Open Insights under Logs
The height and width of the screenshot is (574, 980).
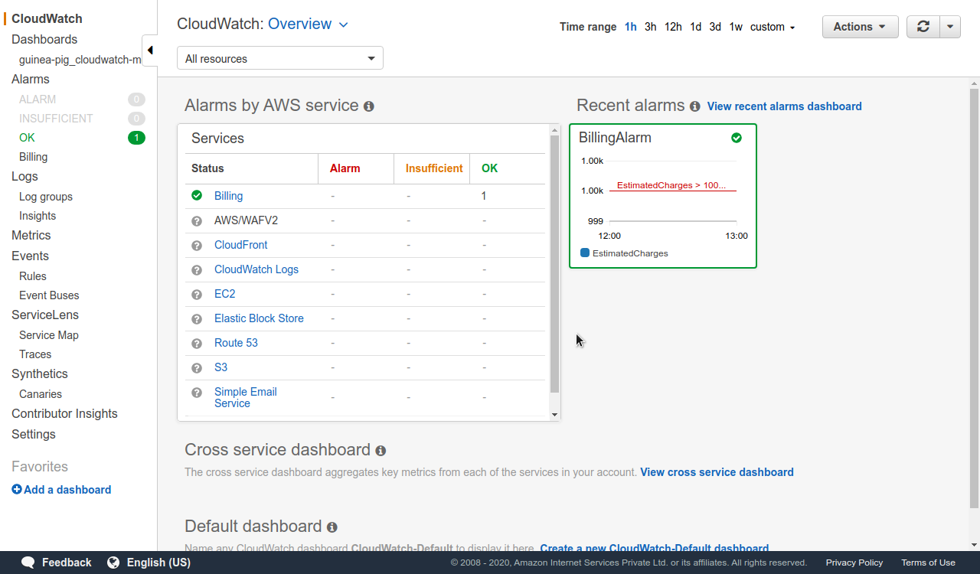(38, 216)
